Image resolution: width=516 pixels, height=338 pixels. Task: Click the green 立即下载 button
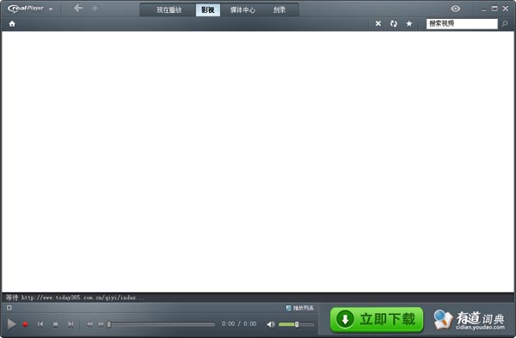pyautogui.click(x=377, y=319)
